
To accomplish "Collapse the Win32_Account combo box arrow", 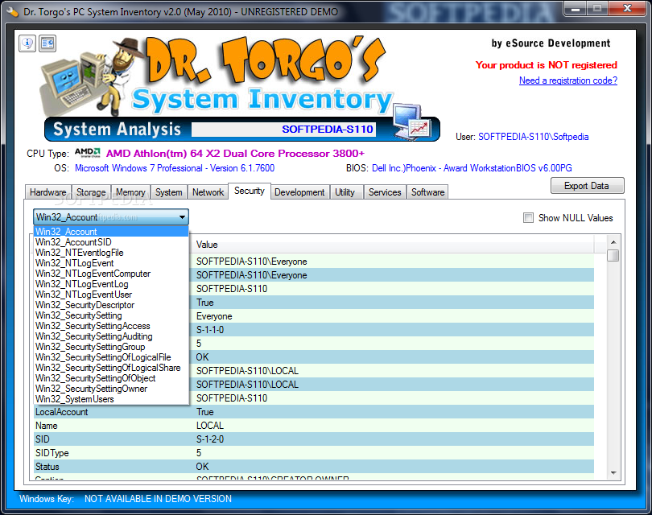I will pyautogui.click(x=182, y=217).
